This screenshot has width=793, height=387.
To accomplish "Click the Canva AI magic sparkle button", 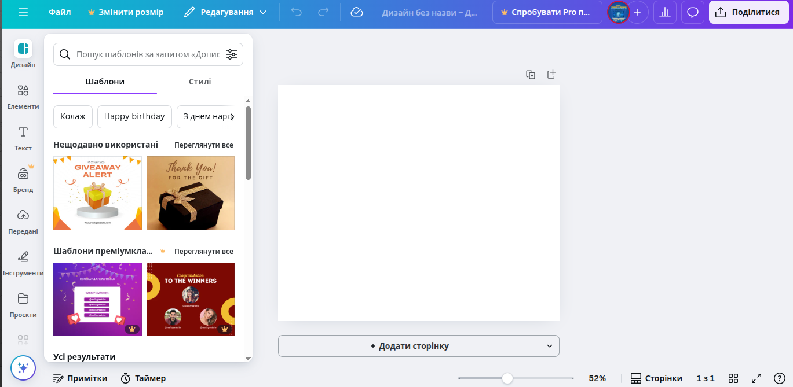I will pyautogui.click(x=23, y=367).
